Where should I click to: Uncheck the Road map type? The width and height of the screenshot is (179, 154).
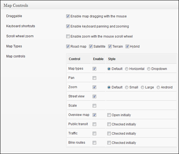[x=68, y=46]
